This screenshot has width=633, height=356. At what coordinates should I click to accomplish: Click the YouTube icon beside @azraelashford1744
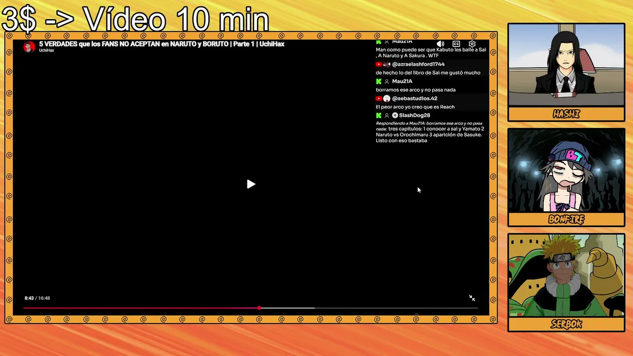click(379, 64)
